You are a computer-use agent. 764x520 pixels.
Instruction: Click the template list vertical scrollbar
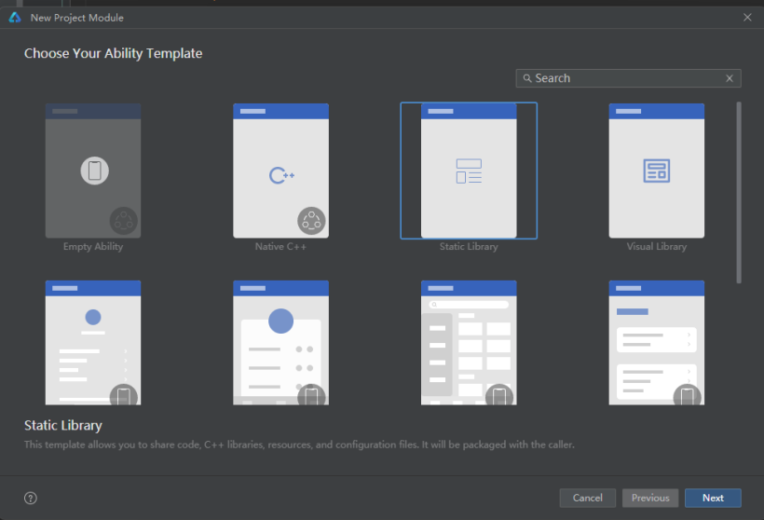pyautogui.click(x=739, y=193)
